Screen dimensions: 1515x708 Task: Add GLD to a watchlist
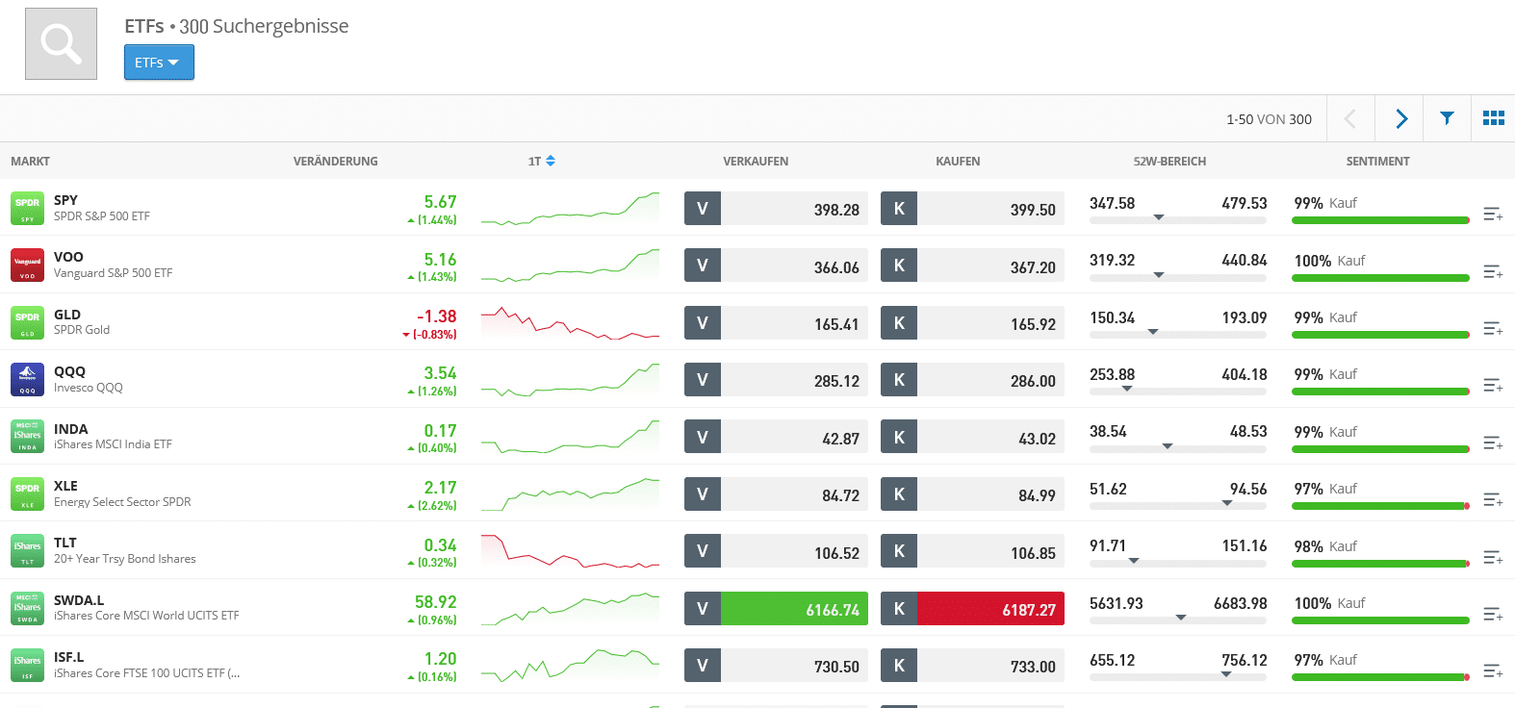(x=1493, y=328)
